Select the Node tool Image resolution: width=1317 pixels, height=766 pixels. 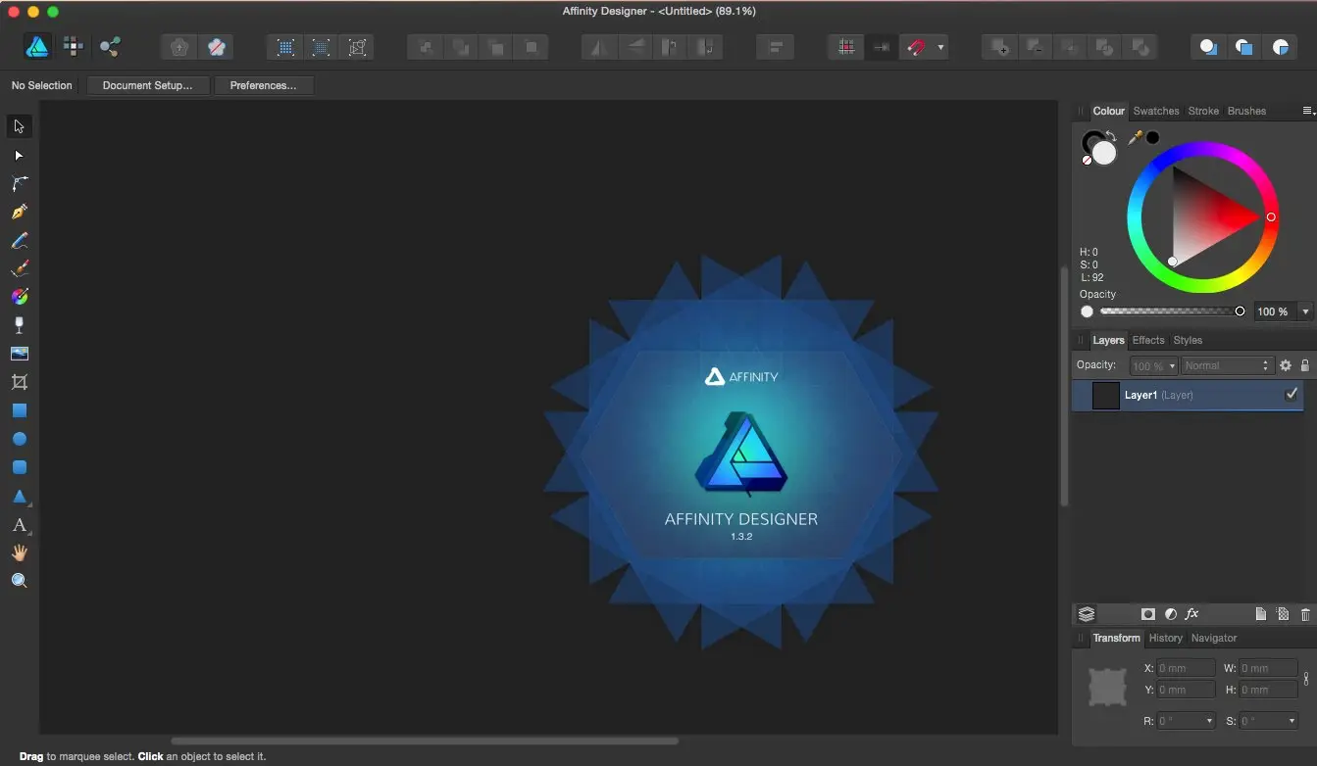point(19,156)
